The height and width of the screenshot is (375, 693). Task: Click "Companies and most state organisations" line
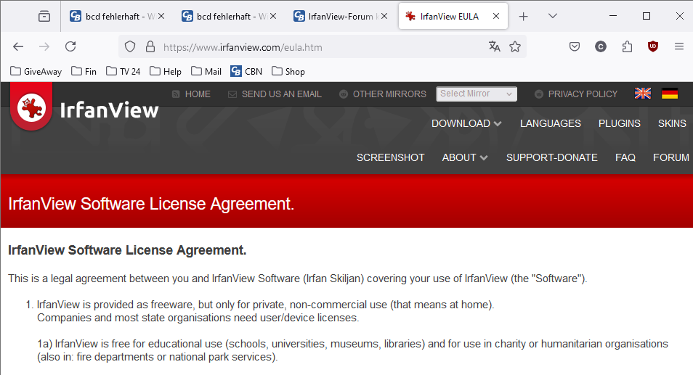(198, 318)
